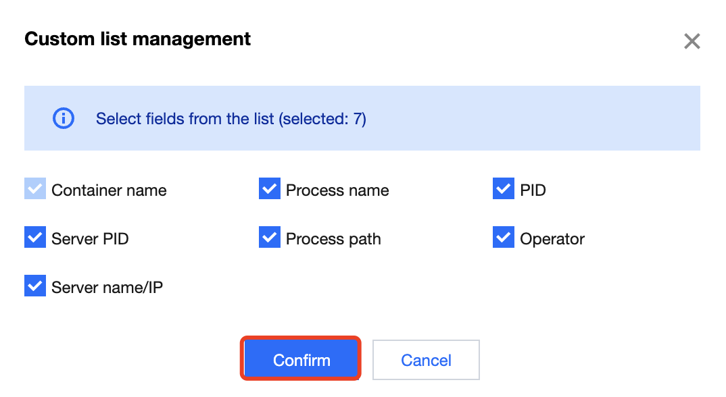Uncheck the Server name/IP checkbox
Screen dimensions: 726x397
[x=35, y=286]
